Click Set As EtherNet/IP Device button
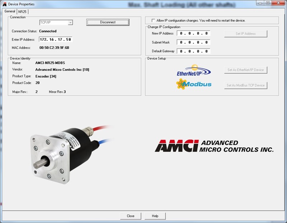Viewport: 287px width, 223px height. click(246, 70)
